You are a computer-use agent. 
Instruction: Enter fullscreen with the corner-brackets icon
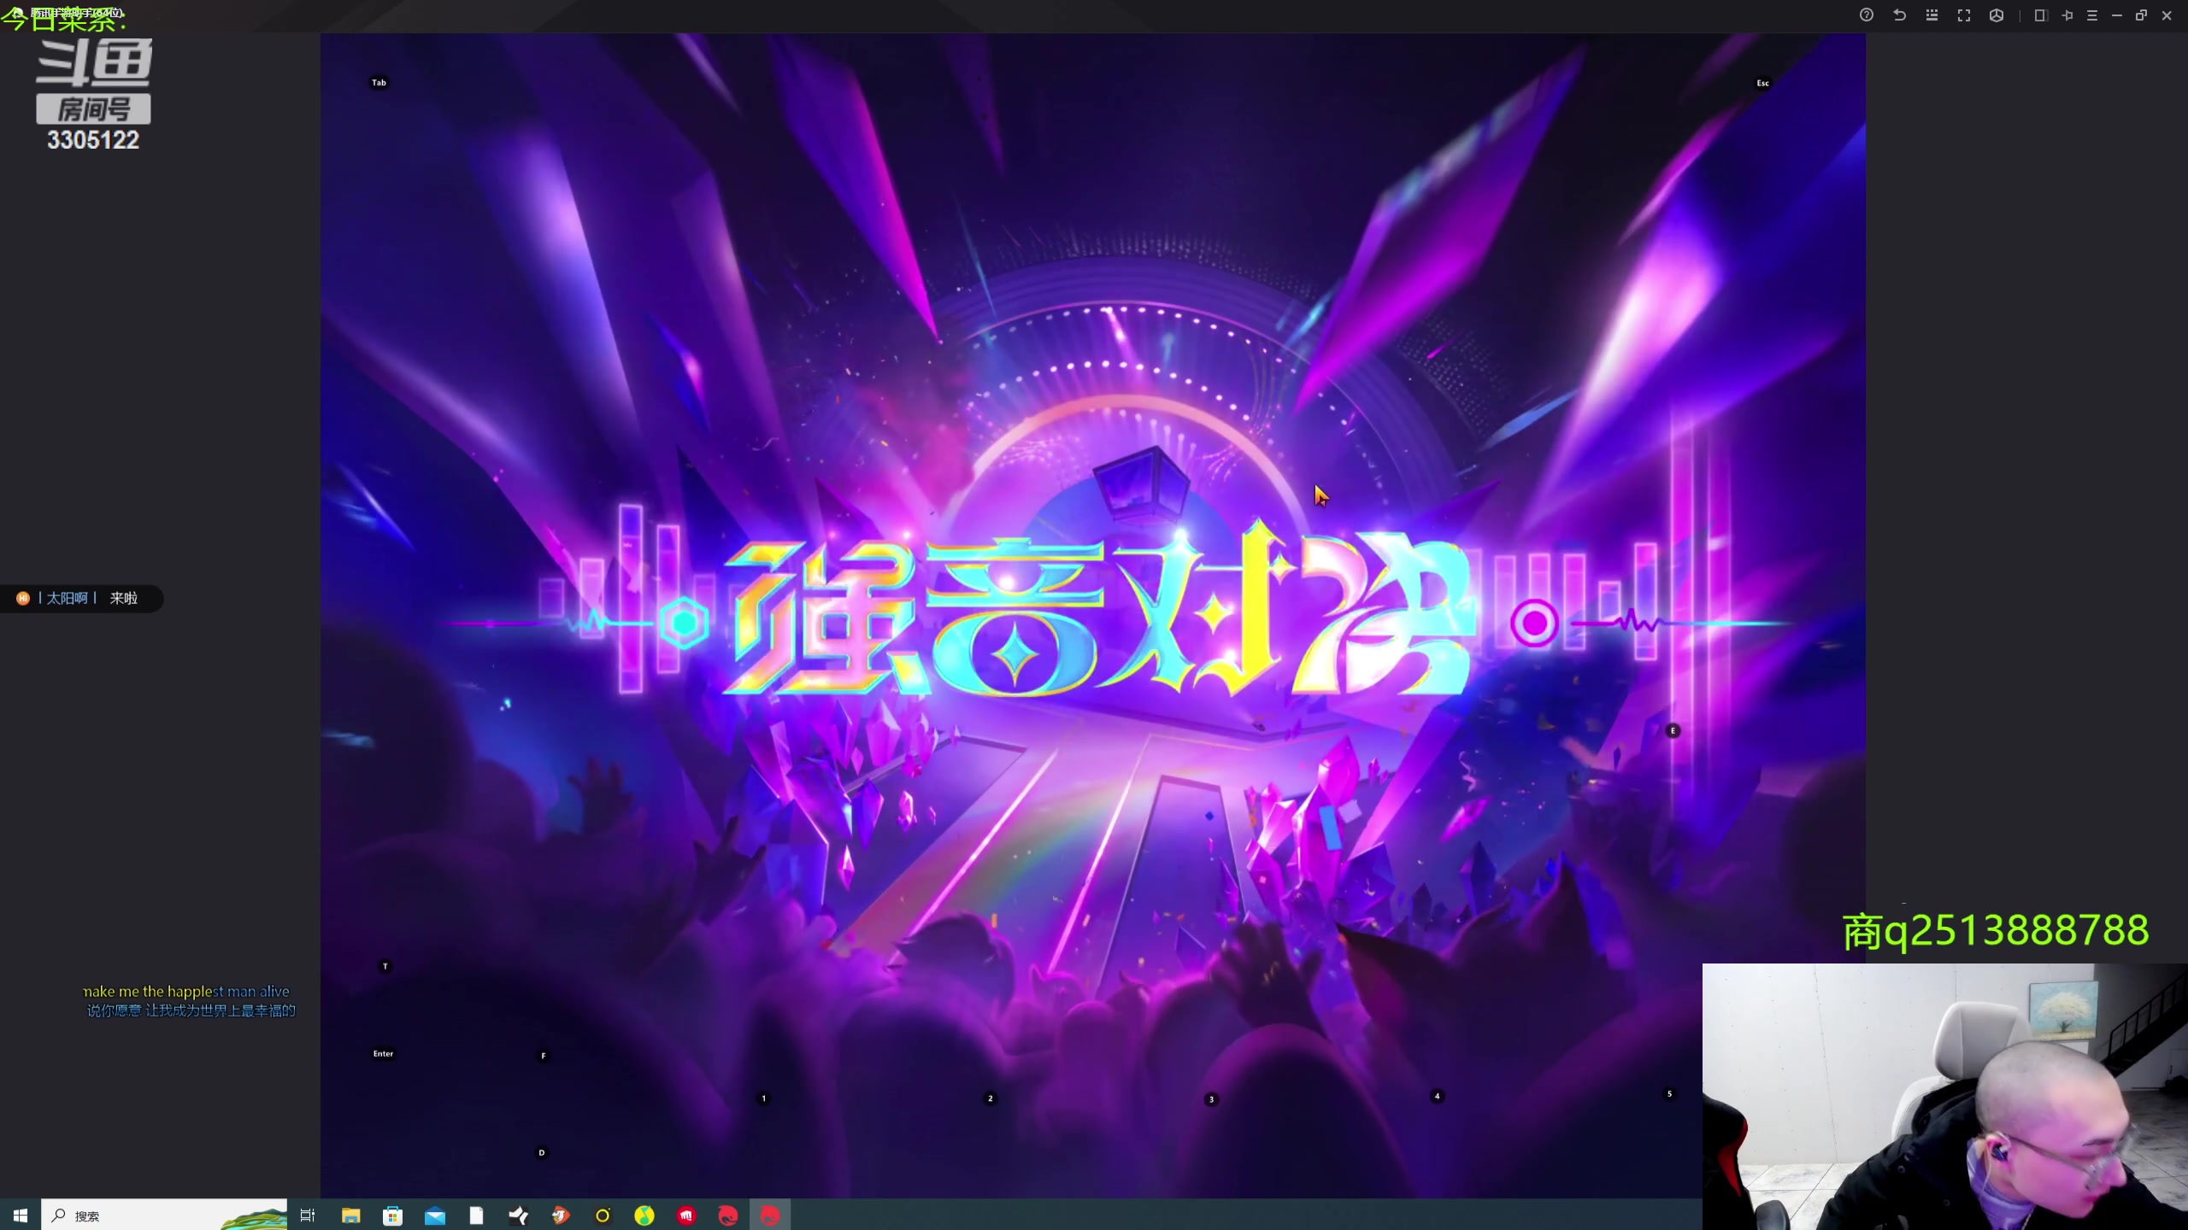(x=1964, y=15)
